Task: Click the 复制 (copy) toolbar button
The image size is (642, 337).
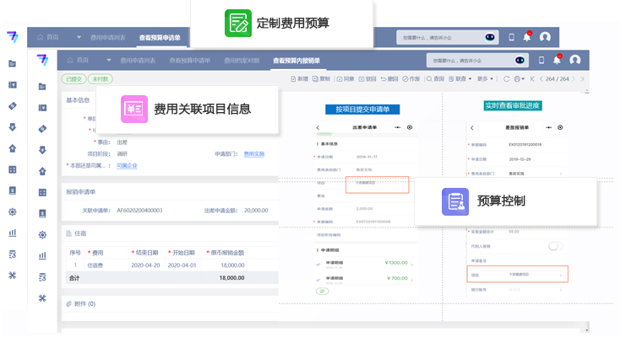Action: coord(322,79)
